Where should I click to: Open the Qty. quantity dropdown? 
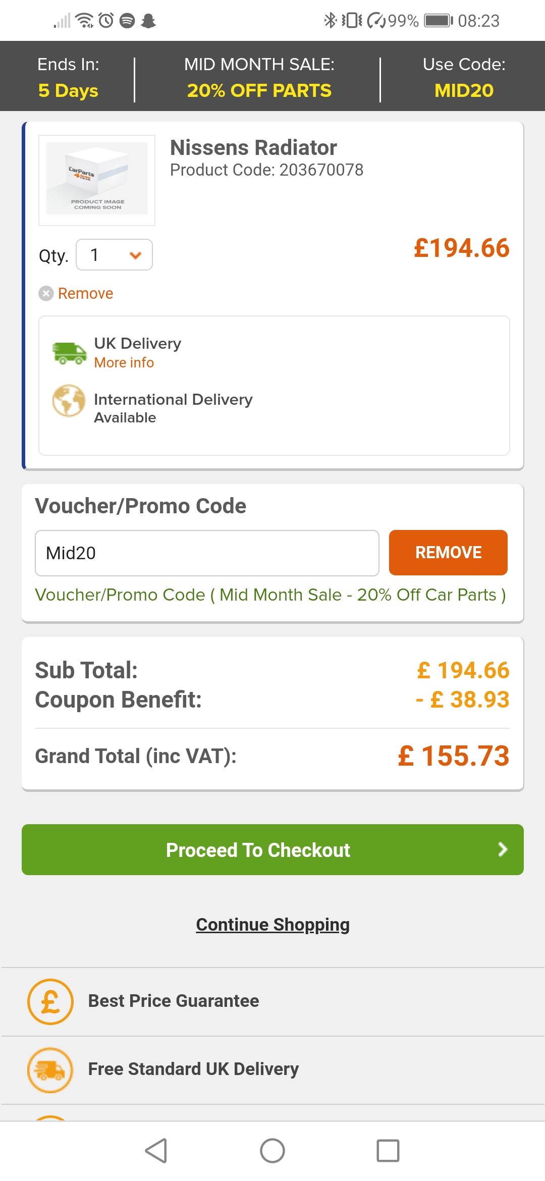[x=114, y=255]
